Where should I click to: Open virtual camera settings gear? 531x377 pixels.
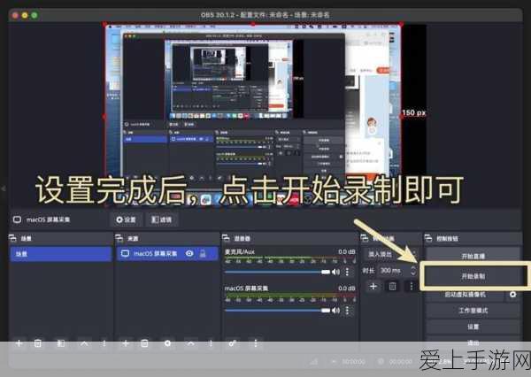pyautogui.click(x=512, y=295)
